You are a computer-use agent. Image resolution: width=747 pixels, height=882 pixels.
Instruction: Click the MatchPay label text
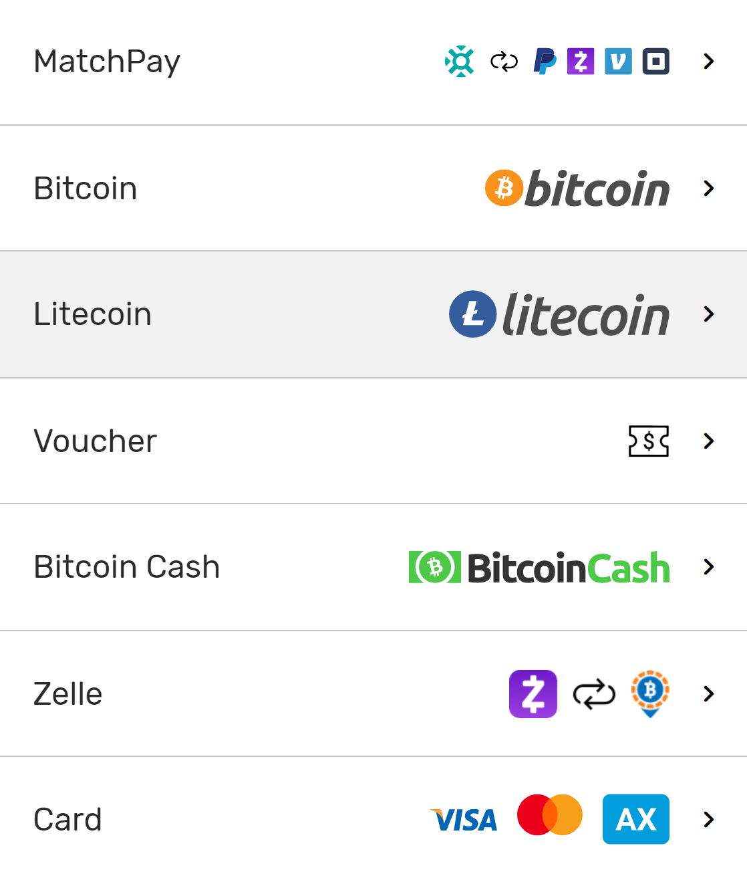107,62
